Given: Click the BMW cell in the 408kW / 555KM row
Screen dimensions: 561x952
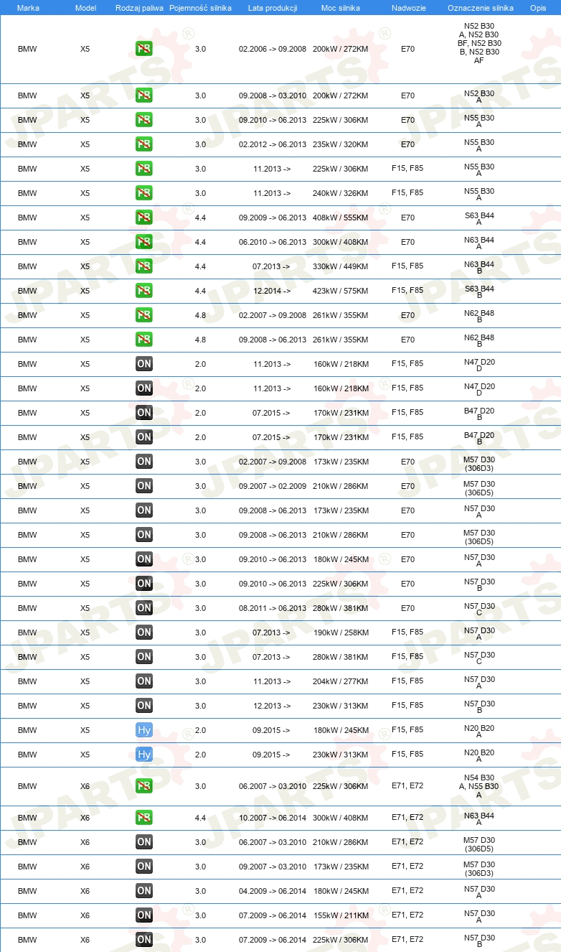Looking at the screenshot, I should (x=27, y=218).
